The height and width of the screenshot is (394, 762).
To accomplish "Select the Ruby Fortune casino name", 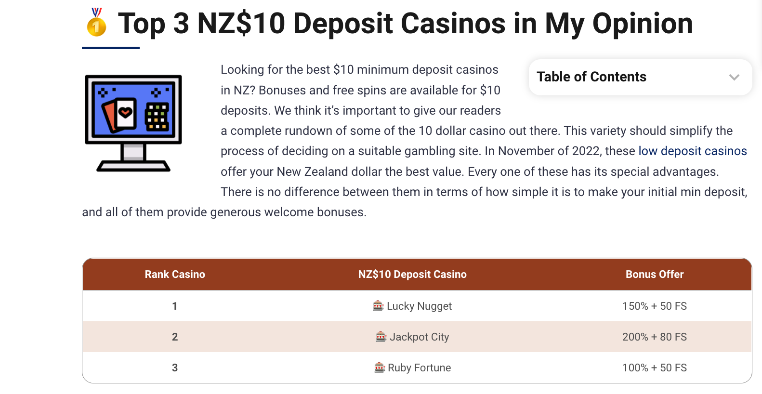I will coord(419,368).
